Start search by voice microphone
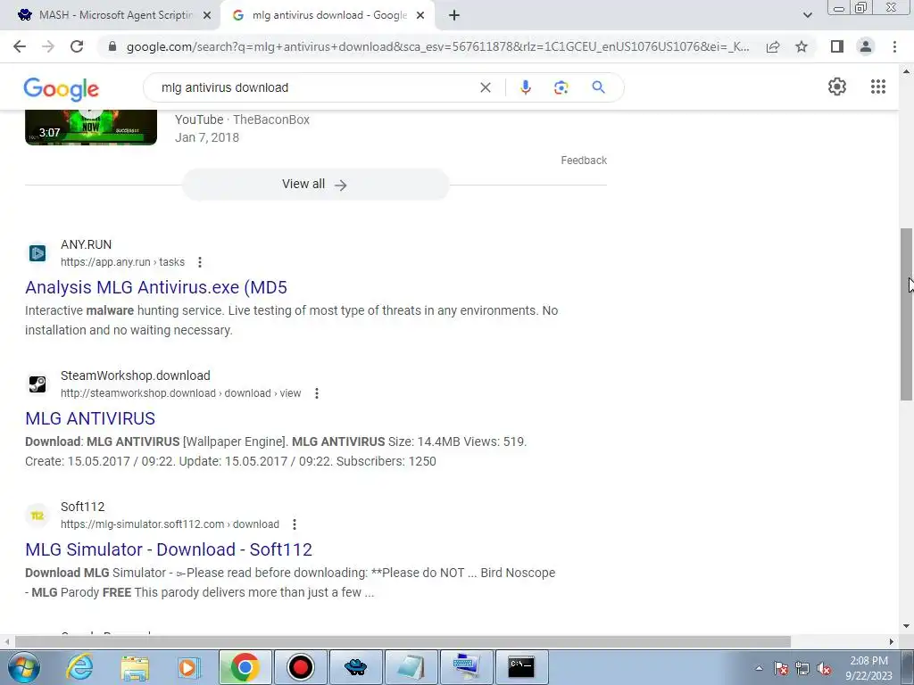Viewport: 914px width, 685px height. (x=525, y=87)
